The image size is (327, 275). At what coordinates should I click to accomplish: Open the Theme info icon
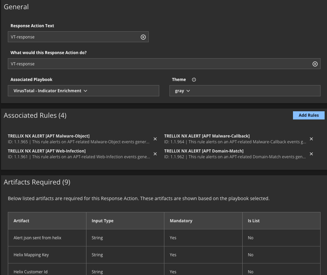tap(194, 80)
